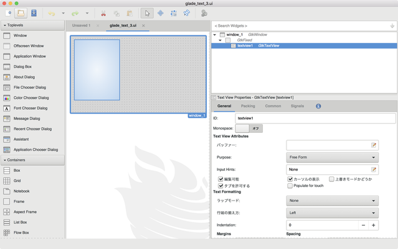The width and height of the screenshot is (398, 249).
Task: Pick the Offscreen Window widget
Action: (x=32, y=46)
